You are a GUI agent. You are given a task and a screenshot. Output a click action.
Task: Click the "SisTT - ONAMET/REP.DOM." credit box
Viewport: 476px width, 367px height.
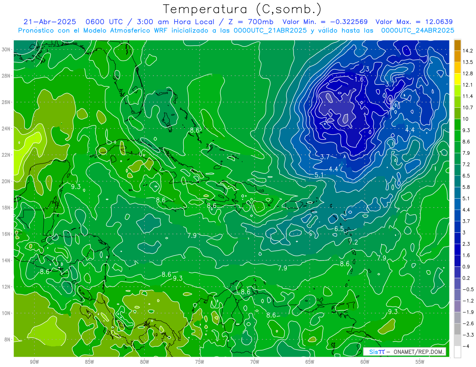[x=404, y=352]
